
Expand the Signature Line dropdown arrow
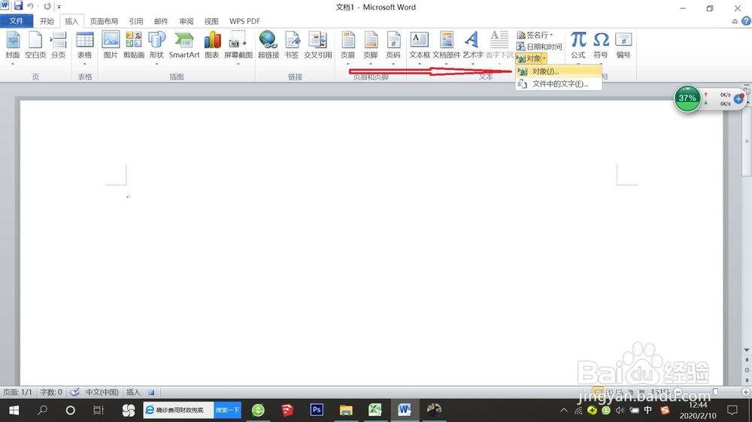coord(551,35)
